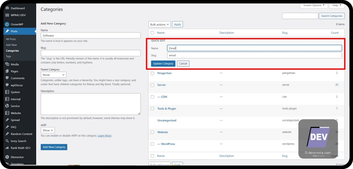Click the Internal menu icon
The height and width of the screenshot is (169, 353).
pos(7,99)
